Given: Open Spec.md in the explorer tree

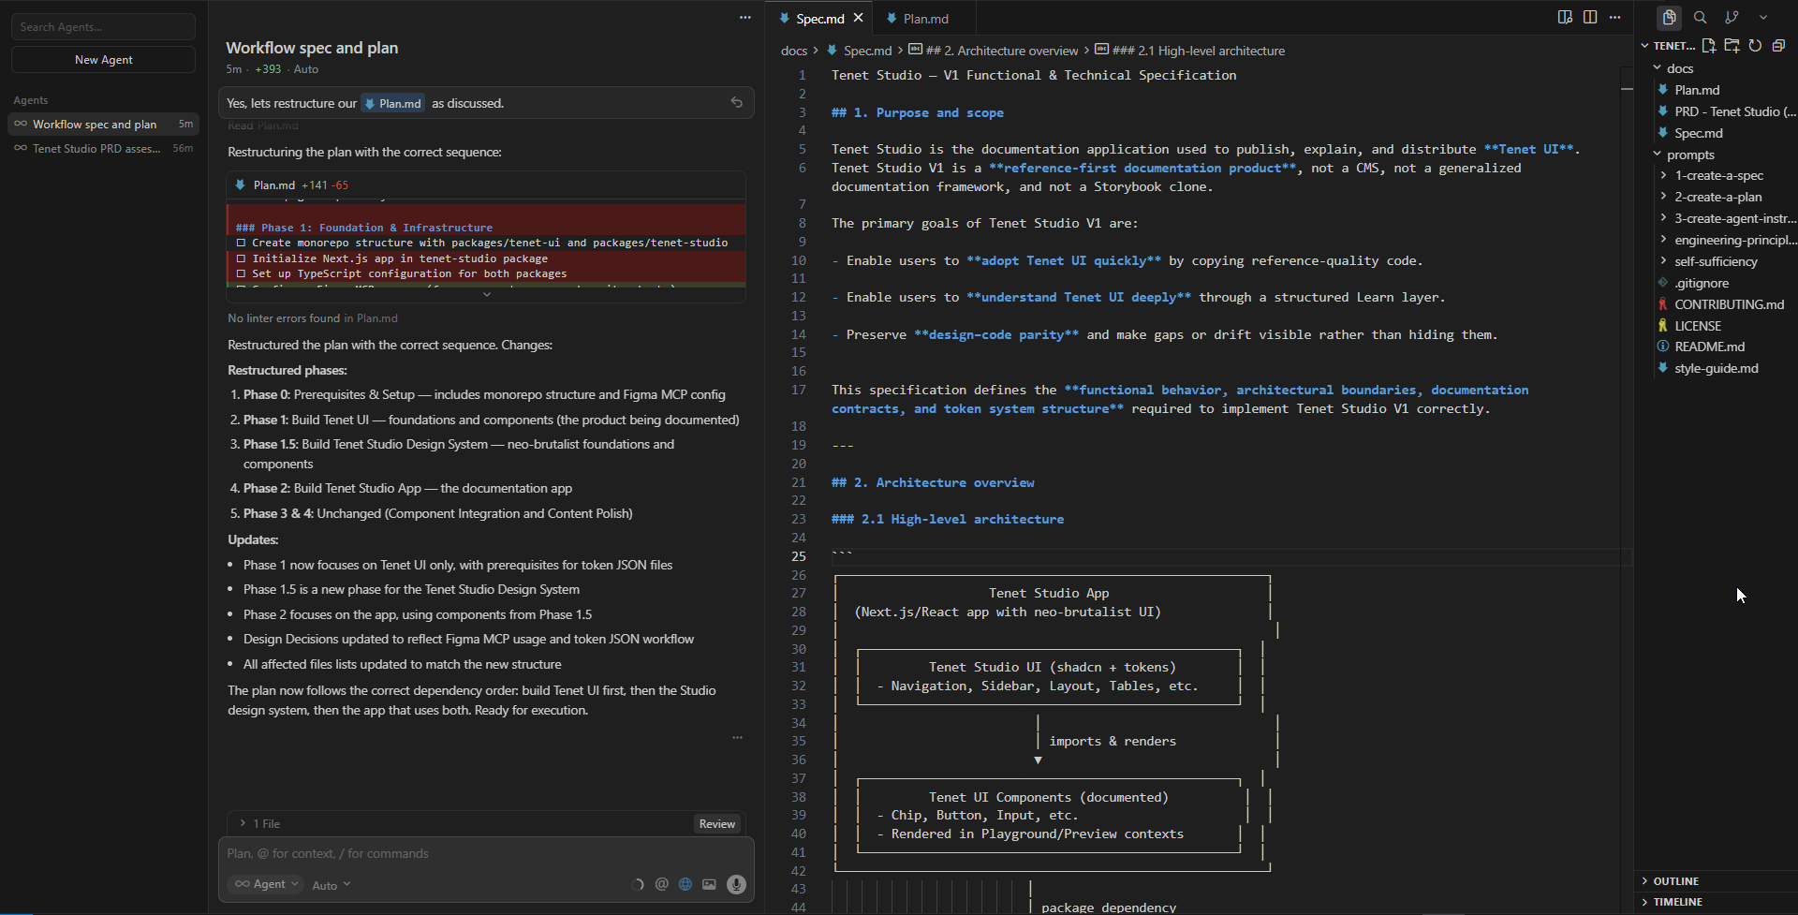Looking at the screenshot, I should 1699,133.
